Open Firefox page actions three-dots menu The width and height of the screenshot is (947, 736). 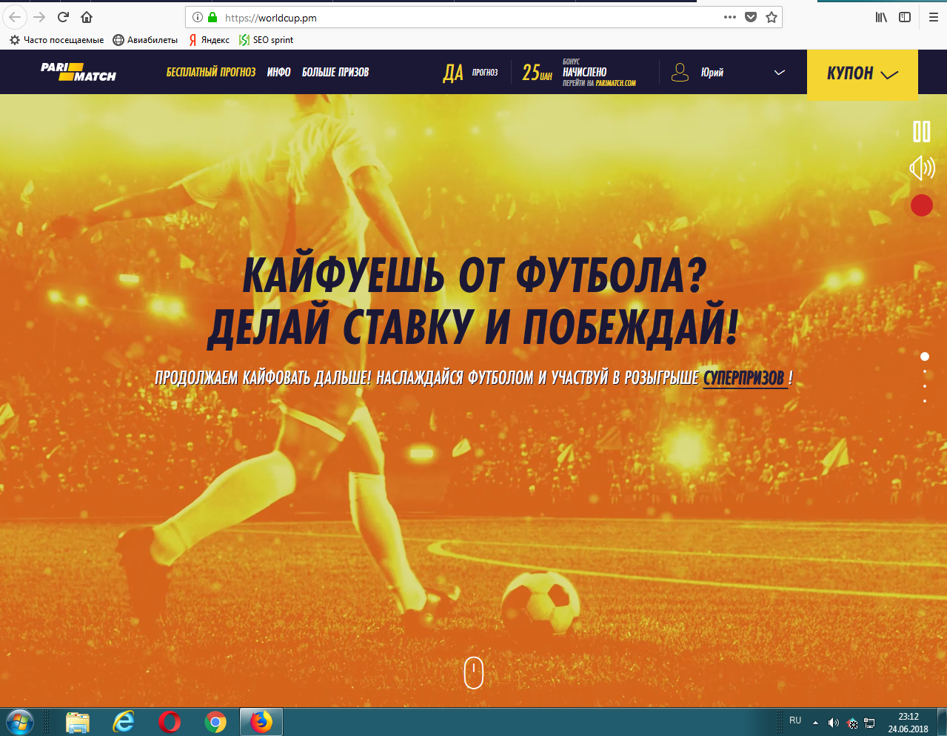(x=730, y=17)
